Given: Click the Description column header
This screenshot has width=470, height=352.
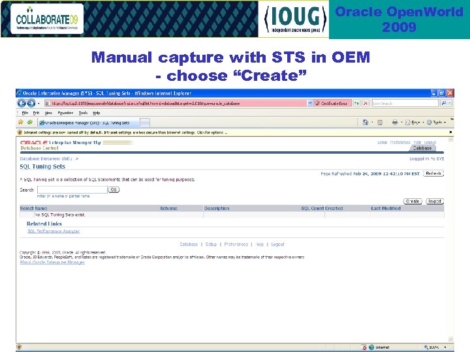Looking at the screenshot, I should pos(217,209).
